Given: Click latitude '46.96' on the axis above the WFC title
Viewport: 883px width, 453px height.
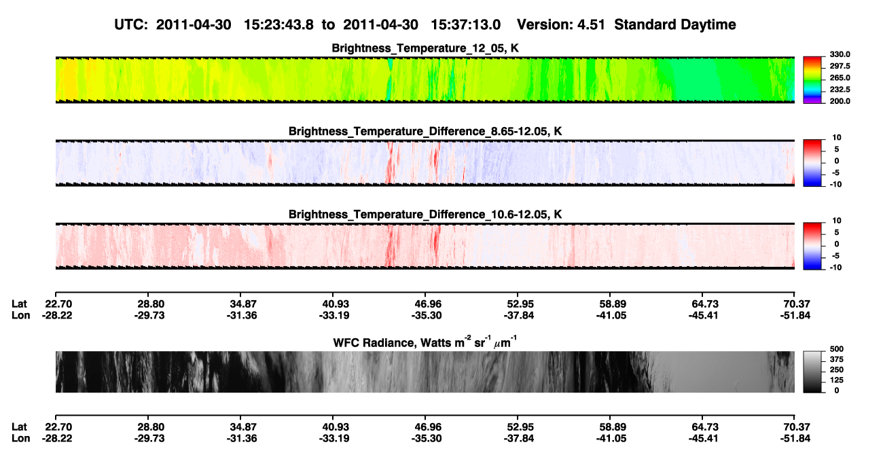Looking at the screenshot, I should click(426, 304).
